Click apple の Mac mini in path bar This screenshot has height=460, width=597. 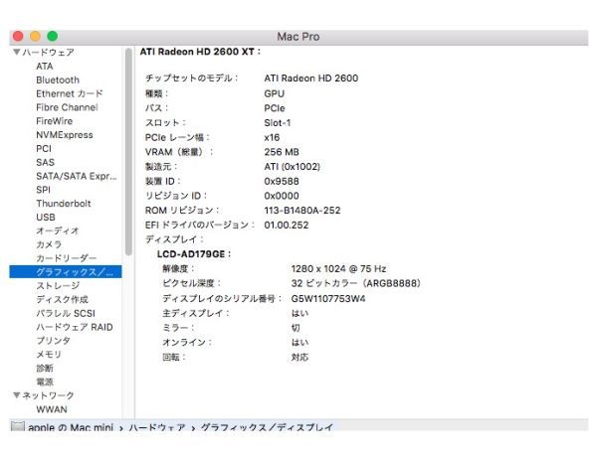[x=71, y=427]
